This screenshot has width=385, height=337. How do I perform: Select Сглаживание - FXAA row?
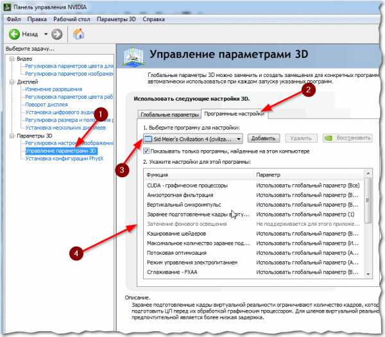tap(254, 272)
